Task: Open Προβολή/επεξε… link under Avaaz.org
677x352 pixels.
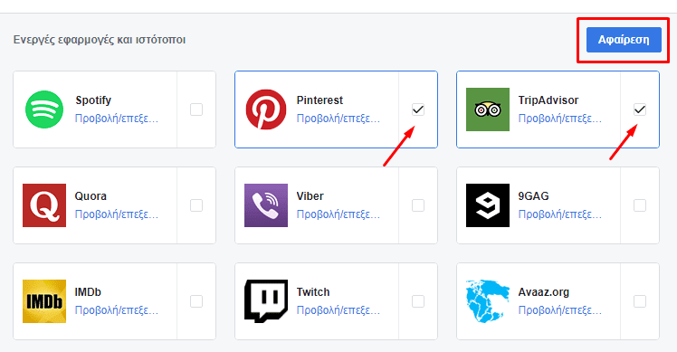Action: [x=560, y=310]
